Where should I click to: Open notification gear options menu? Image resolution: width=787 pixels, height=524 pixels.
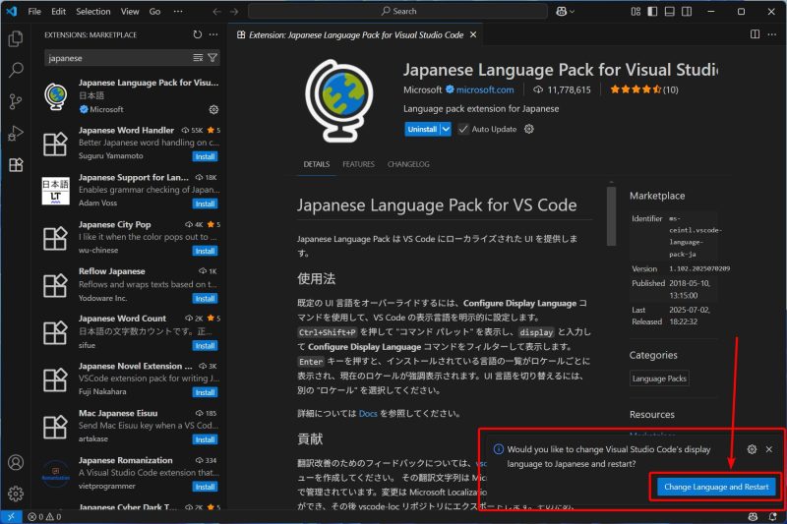(752, 449)
